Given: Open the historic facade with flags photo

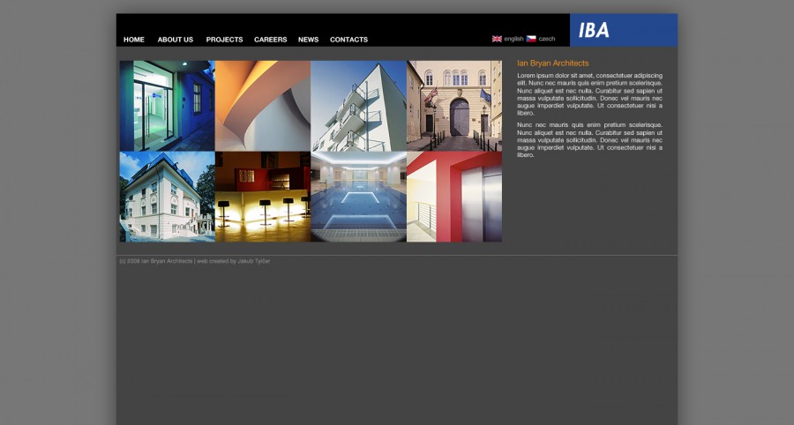Looking at the screenshot, I should [x=453, y=105].
